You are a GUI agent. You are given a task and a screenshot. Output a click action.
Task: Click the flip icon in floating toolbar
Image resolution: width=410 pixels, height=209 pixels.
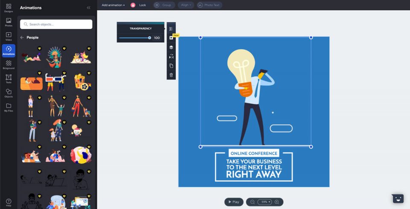tap(171, 57)
